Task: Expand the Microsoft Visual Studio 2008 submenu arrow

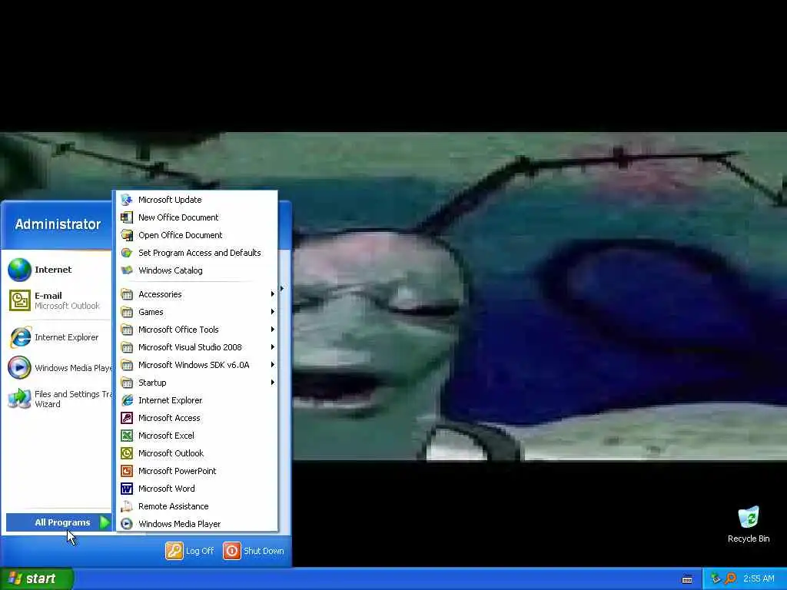Action: pos(273,347)
